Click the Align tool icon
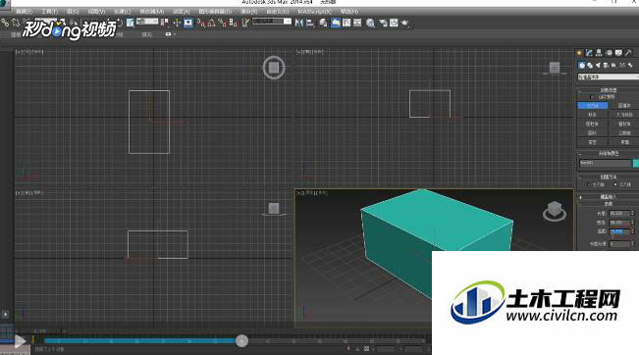Screen dimensions: 639x355 click(x=310, y=23)
